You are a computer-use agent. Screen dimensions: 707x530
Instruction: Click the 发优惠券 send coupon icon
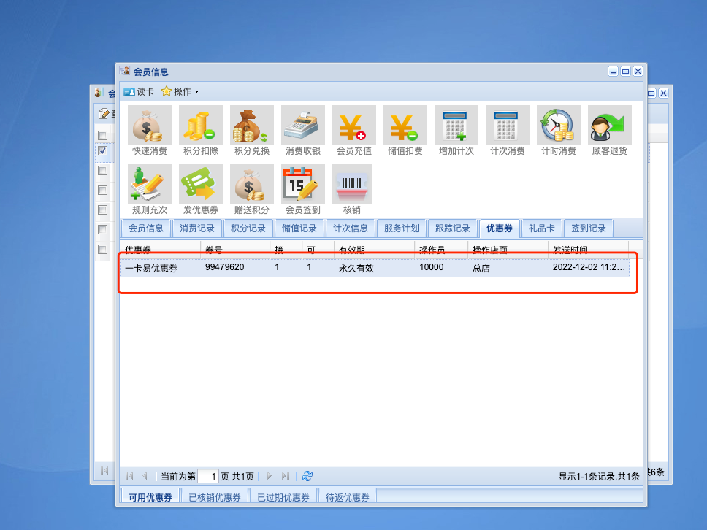[x=201, y=190]
